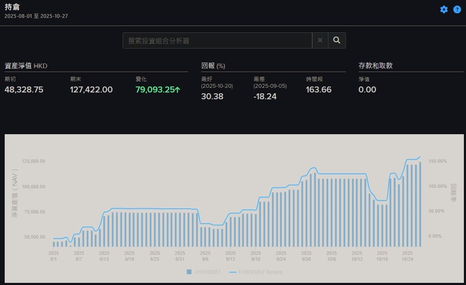Click the blue line legend icon
The image size is (466, 285).
(x=233, y=272)
